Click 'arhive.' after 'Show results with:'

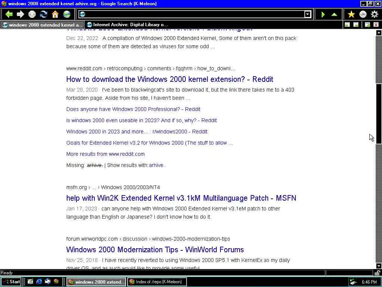(157, 165)
